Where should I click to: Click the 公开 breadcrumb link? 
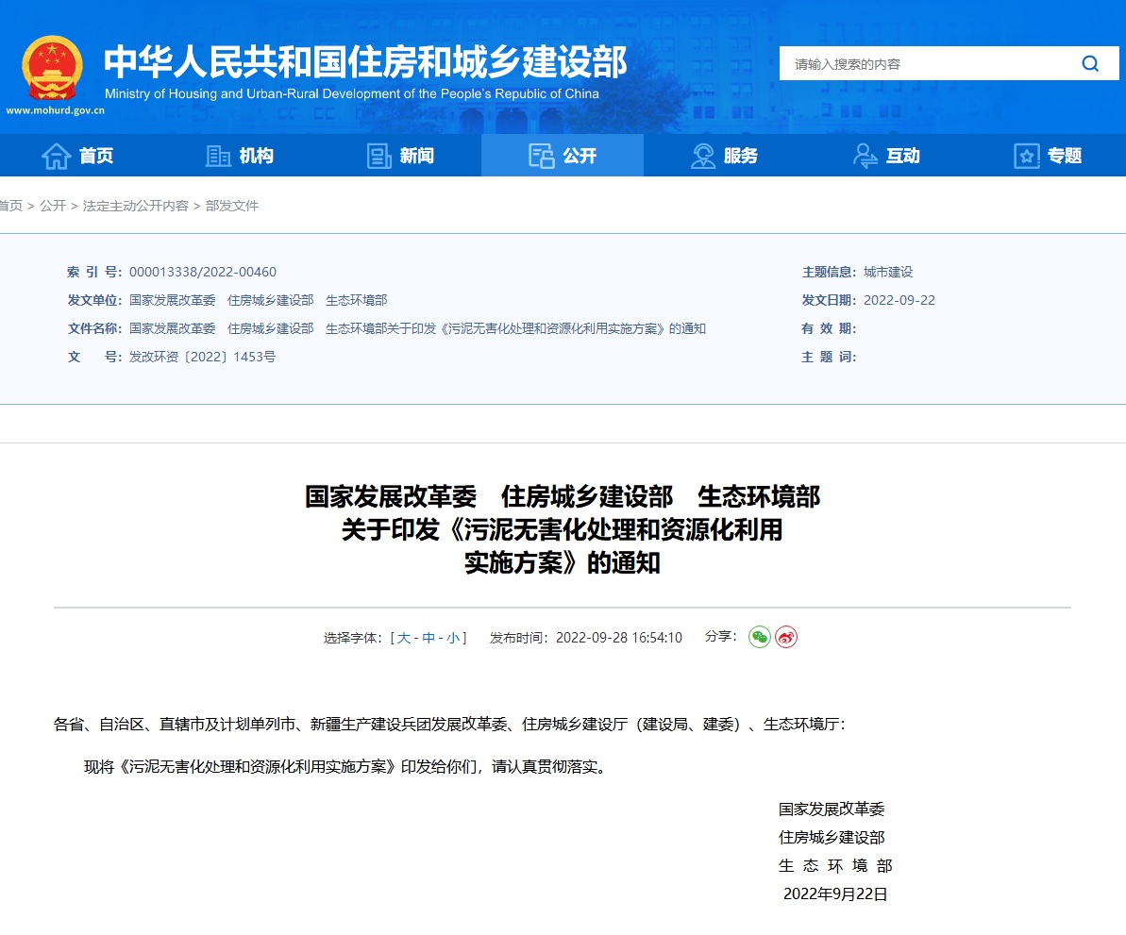click(x=53, y=206)
